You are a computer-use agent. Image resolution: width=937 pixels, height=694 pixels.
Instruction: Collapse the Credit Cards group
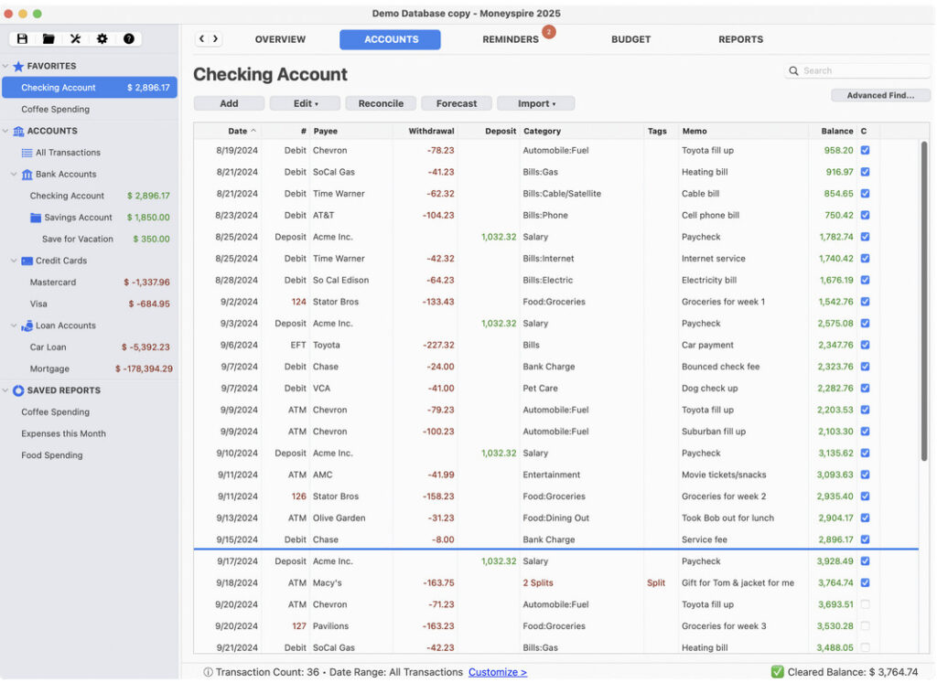(14, 261)
